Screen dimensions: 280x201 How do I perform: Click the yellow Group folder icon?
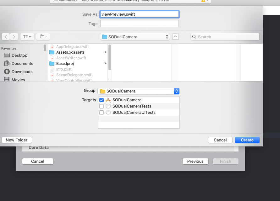(x=103, y=91)
